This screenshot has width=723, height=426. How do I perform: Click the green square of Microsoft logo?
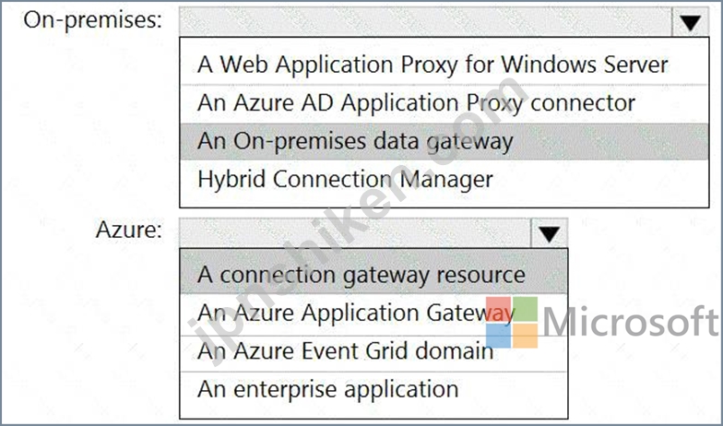526,309
